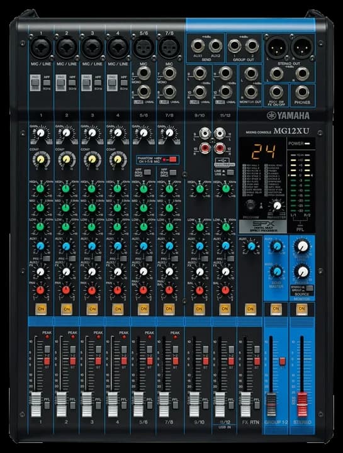Screen dimensions: 343x453
Task: Toggle the GROUP 1-2 ON button
Action: tap(276, 309)
